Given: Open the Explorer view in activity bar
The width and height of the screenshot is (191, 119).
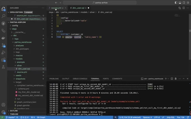Looking at the screenshot, I should (x=3, y=9).
